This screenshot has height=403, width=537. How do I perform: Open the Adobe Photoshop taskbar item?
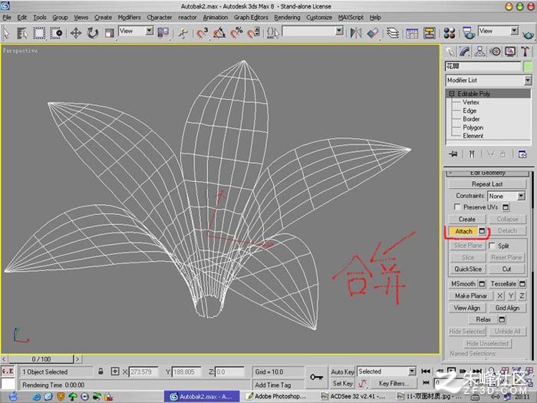coord(278,397)
